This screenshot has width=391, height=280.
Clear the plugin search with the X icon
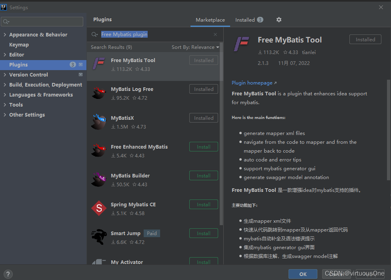(215, 34)
